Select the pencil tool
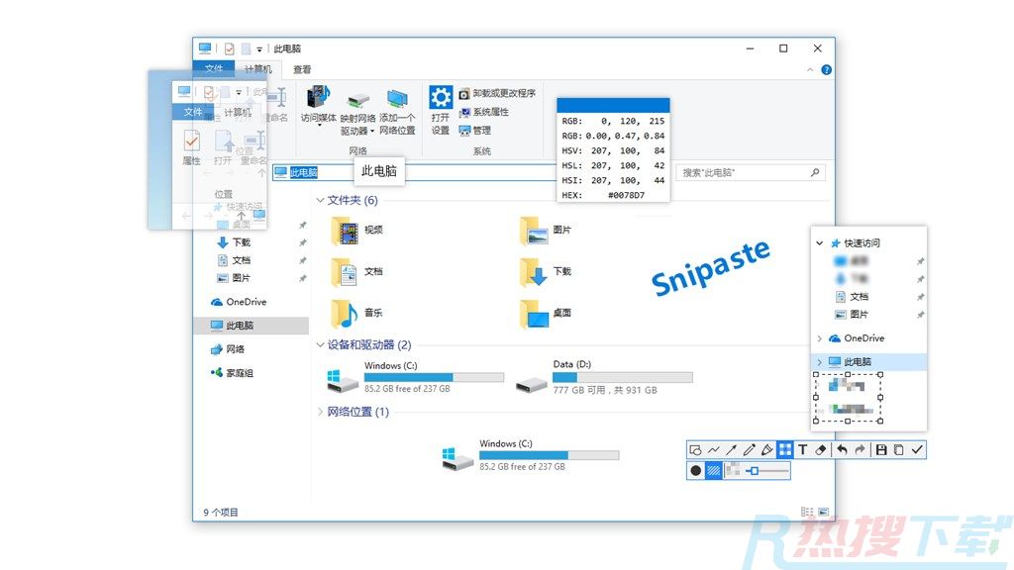 tap(750, 450)
